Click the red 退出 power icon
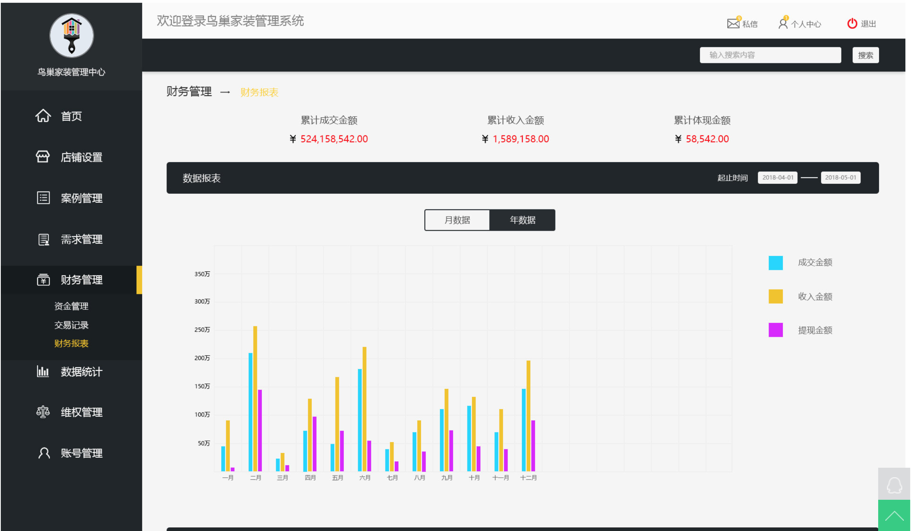Screen dimensions: 911x531 852,24
